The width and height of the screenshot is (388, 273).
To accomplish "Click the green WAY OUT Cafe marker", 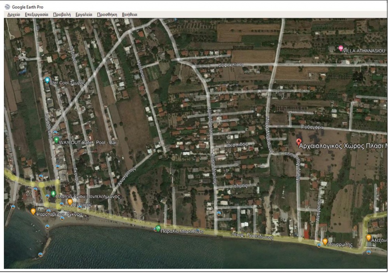I will tap(56, 139).
